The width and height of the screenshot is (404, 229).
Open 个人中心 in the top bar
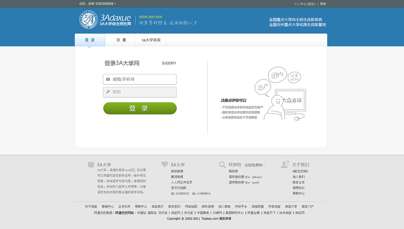300,4
